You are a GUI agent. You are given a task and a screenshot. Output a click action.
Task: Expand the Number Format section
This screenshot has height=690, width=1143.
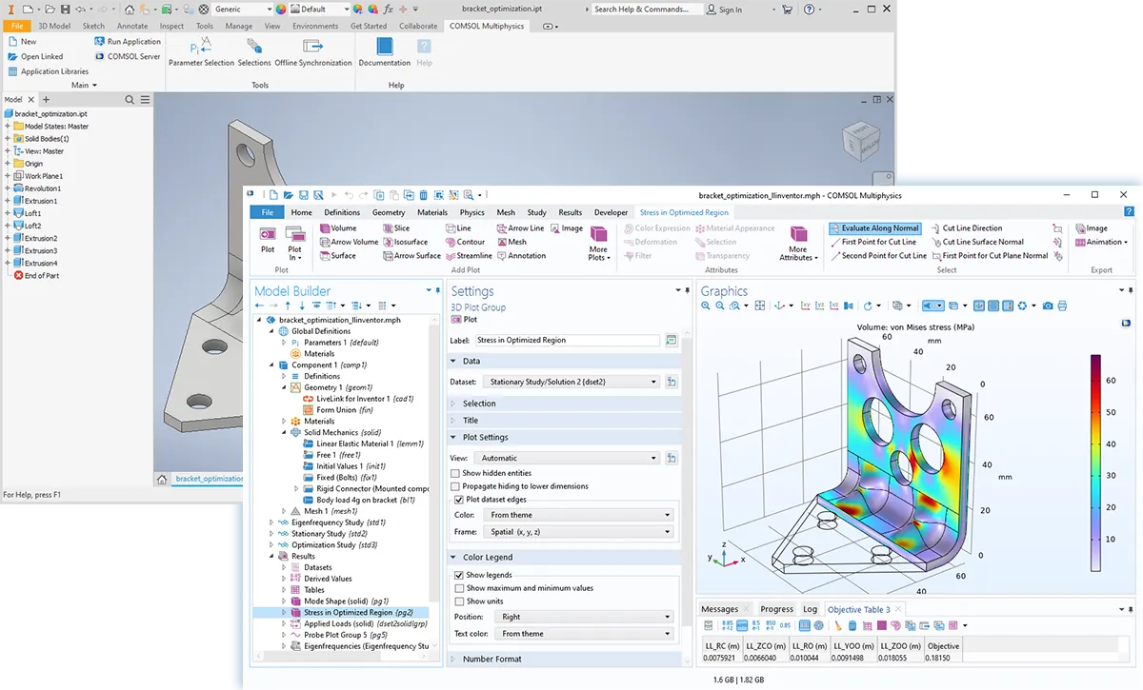click(491, 659)
